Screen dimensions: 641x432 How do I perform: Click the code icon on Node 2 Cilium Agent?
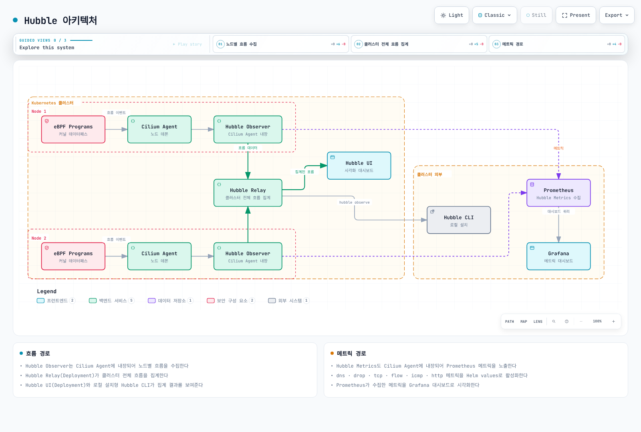tap(133, 248)
